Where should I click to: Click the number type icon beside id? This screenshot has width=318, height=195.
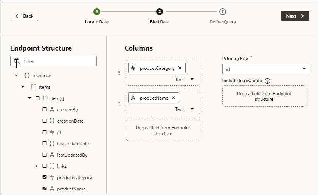[x=52, y=132]
